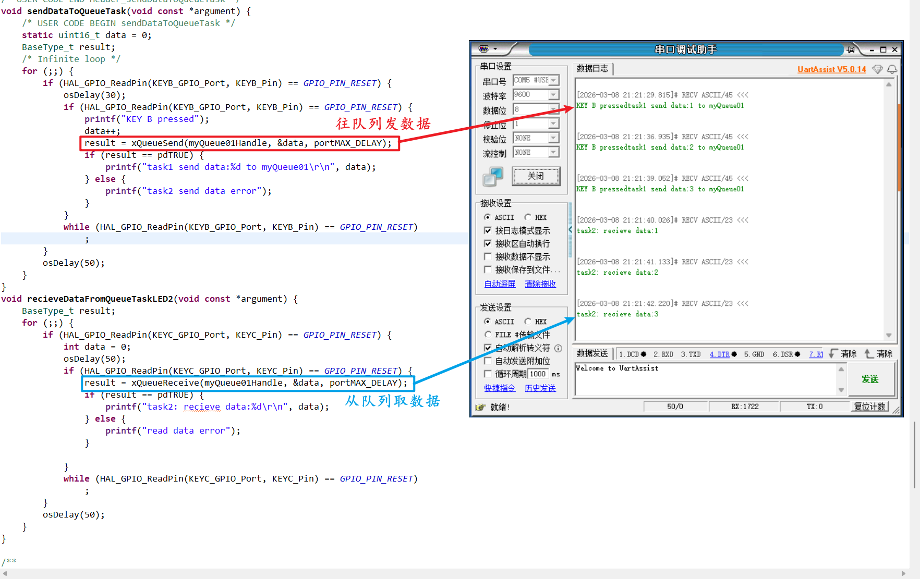This screenshot has height=579, width=920.
Task: Click the send text box with Welcome to UartAssist
Action: 706,380
